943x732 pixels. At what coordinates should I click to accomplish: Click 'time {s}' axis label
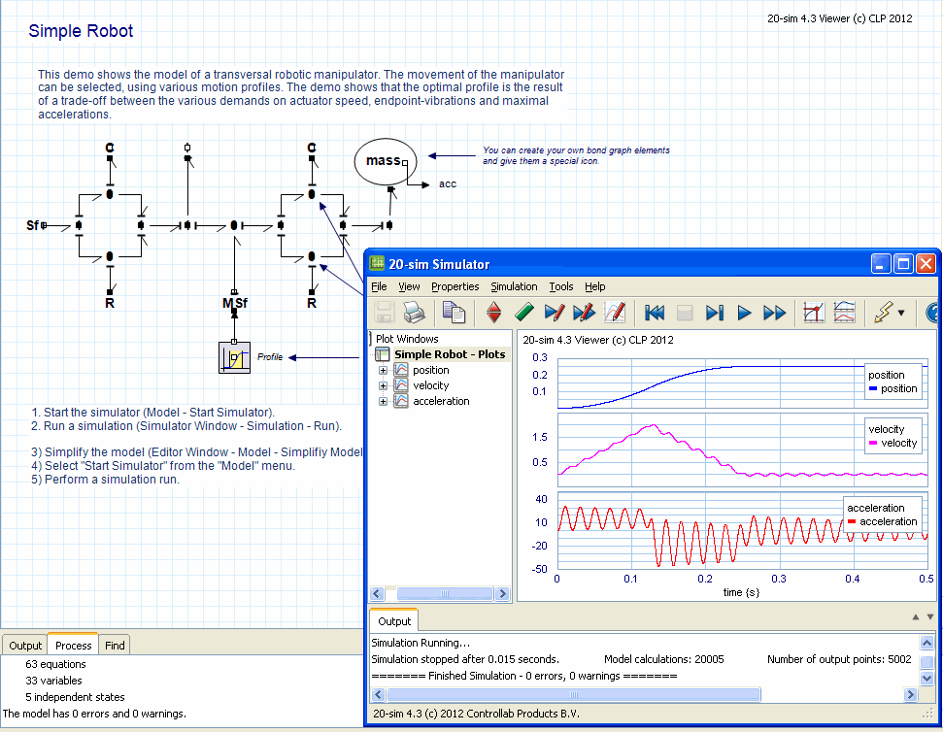point(741,592)
